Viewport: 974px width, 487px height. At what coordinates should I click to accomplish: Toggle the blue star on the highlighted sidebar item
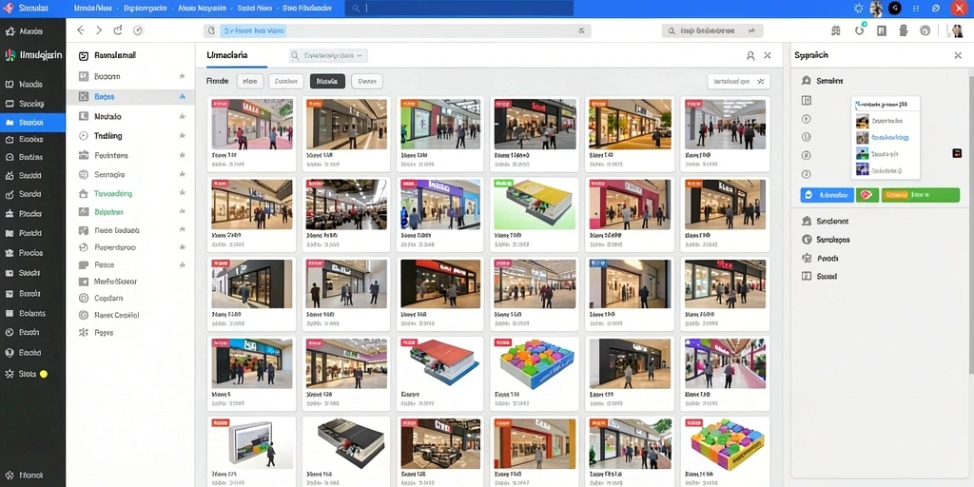tap(182, 96)
